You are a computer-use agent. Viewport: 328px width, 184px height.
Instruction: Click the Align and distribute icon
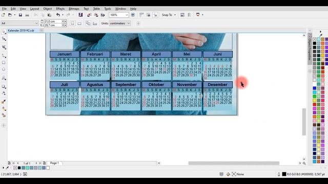click(189, 15)
